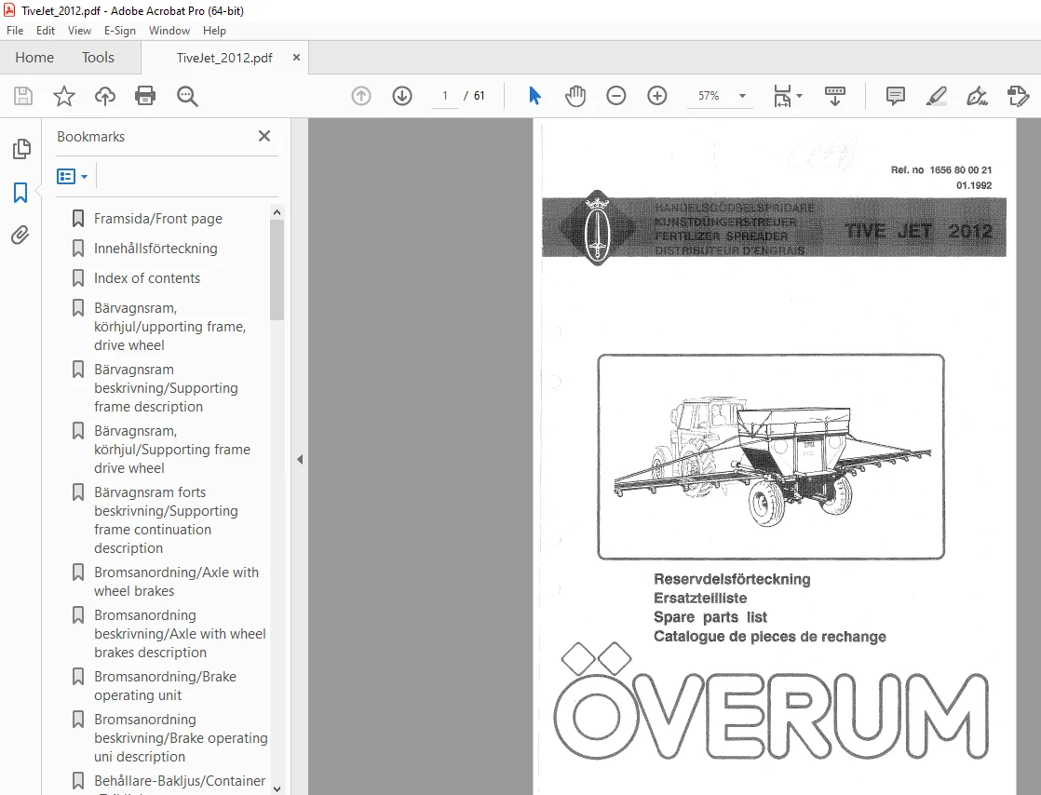The image size is (1041, 795).
Task: Click the share/send file icon
Action: [1018, 96]
